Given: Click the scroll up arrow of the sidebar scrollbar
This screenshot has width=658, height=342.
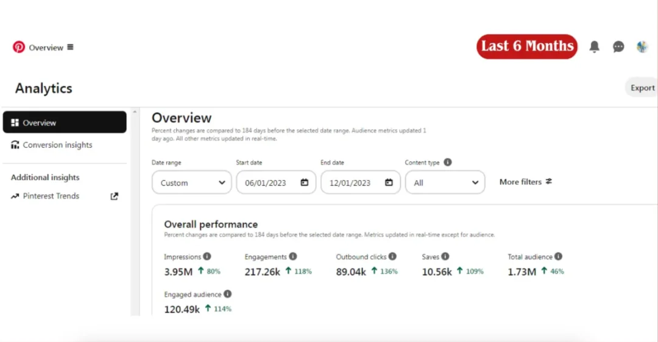Looking at the screenshot, I should pos(135,112).
